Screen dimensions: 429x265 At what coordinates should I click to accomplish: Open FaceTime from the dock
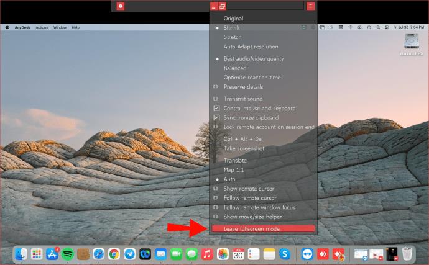pyautogui.click(x=176, y=254)
